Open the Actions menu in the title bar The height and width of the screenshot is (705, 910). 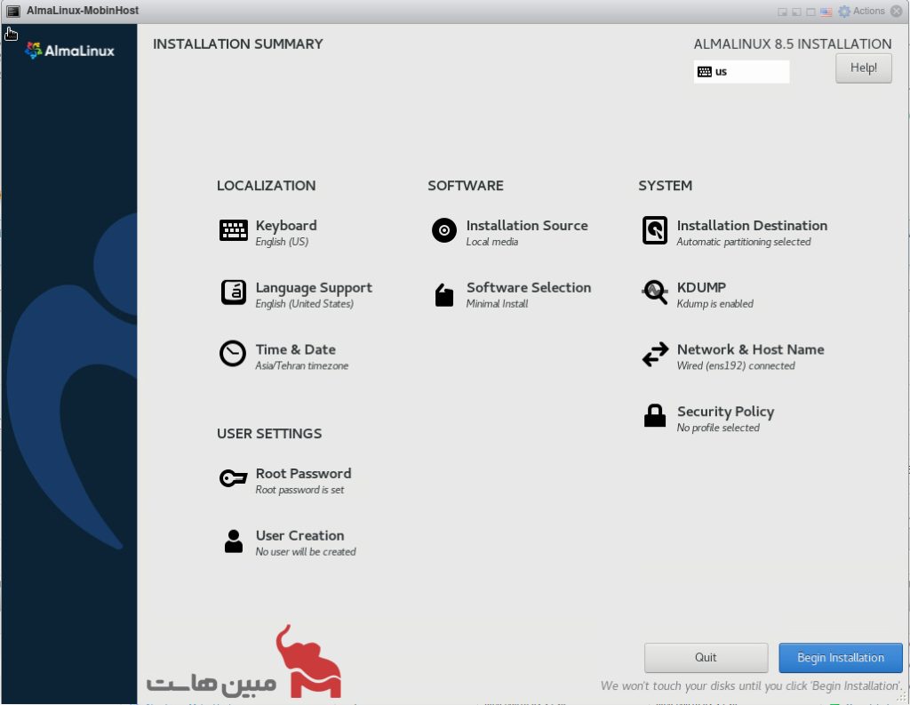tap(862, 11)
